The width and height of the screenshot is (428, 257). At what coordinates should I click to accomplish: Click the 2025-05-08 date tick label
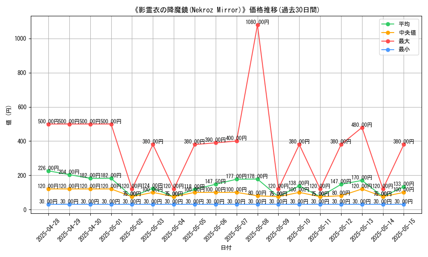[x=257, y=230]
